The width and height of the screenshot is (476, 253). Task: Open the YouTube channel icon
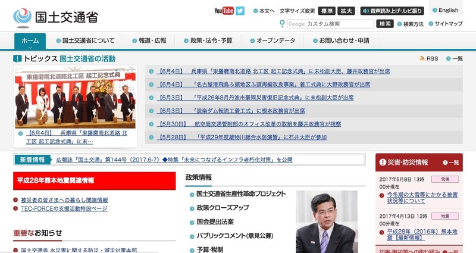point(224,11)
